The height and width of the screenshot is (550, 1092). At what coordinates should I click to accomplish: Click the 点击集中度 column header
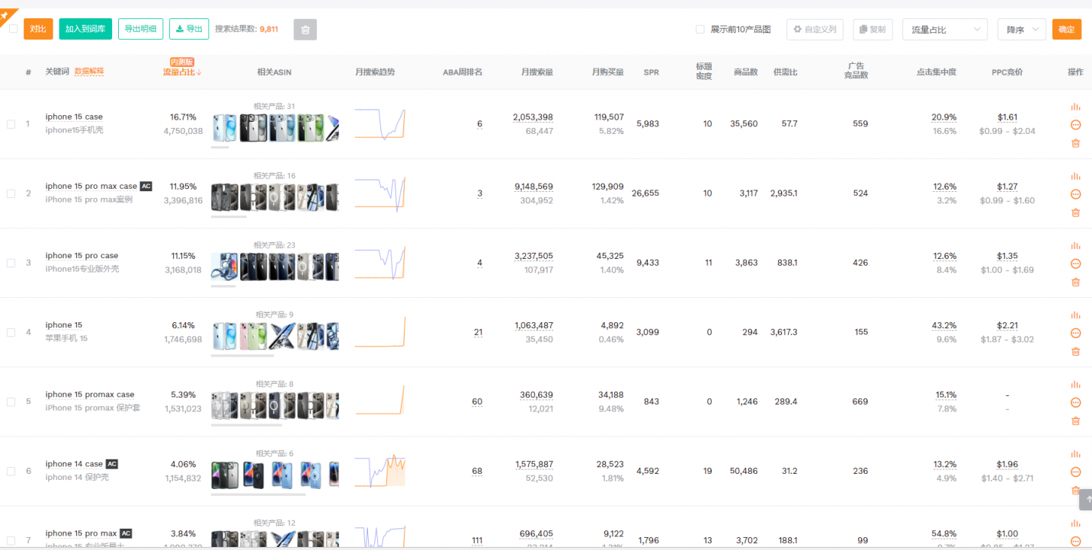pos(937,72)
